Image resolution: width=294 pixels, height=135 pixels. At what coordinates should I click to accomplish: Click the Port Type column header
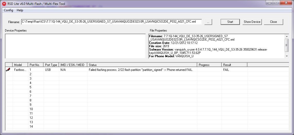(51, 65)
